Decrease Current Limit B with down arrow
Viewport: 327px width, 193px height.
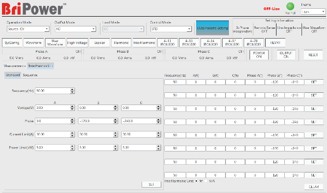click(115, 136)
